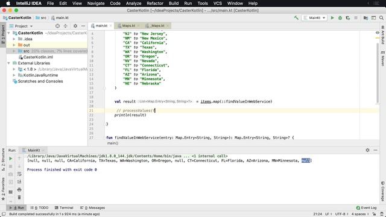Open the Apple menu

click(8, 3)
